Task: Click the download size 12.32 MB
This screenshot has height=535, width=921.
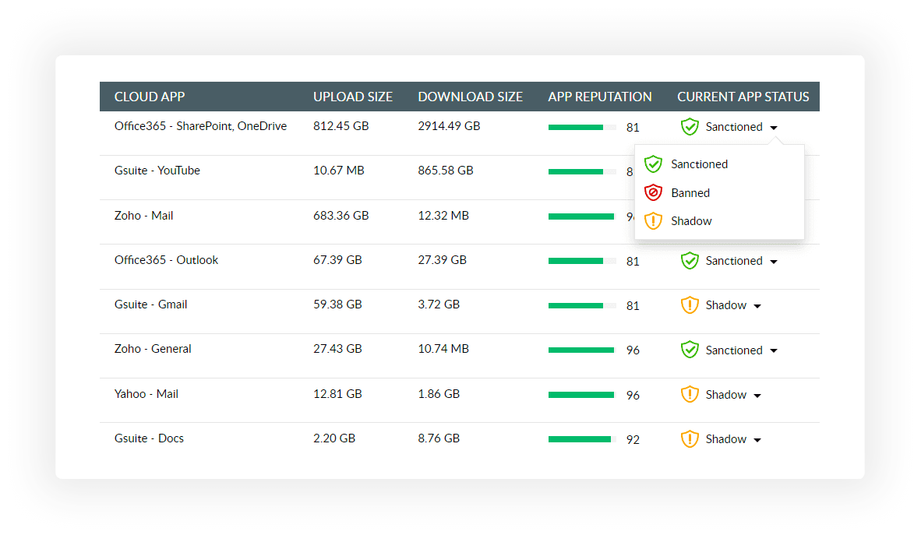Action: 443,216
